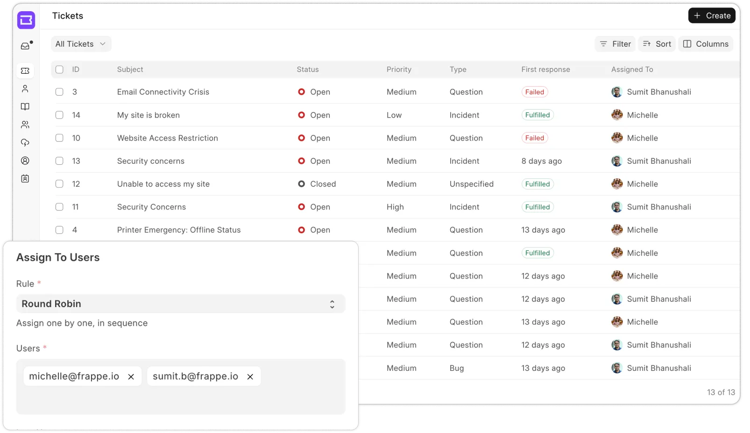Click the cloud lightning icon in sidebar
Image resolution: width=750 pixels, height=433 pixels.
[25, 143]
